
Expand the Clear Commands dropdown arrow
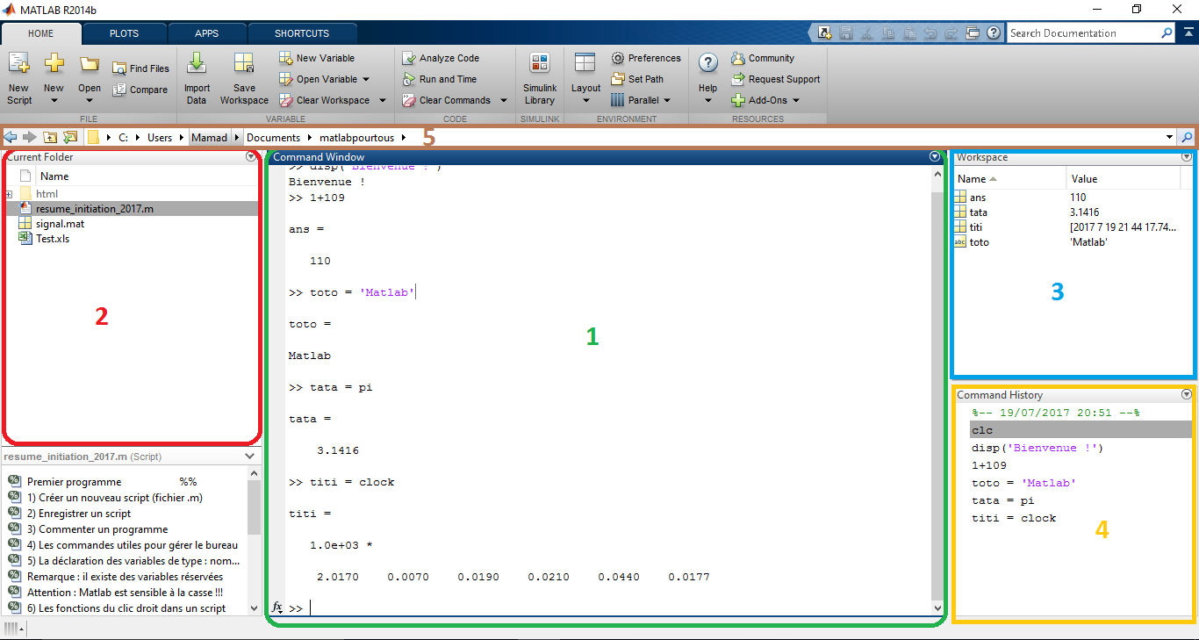(504, 100)
